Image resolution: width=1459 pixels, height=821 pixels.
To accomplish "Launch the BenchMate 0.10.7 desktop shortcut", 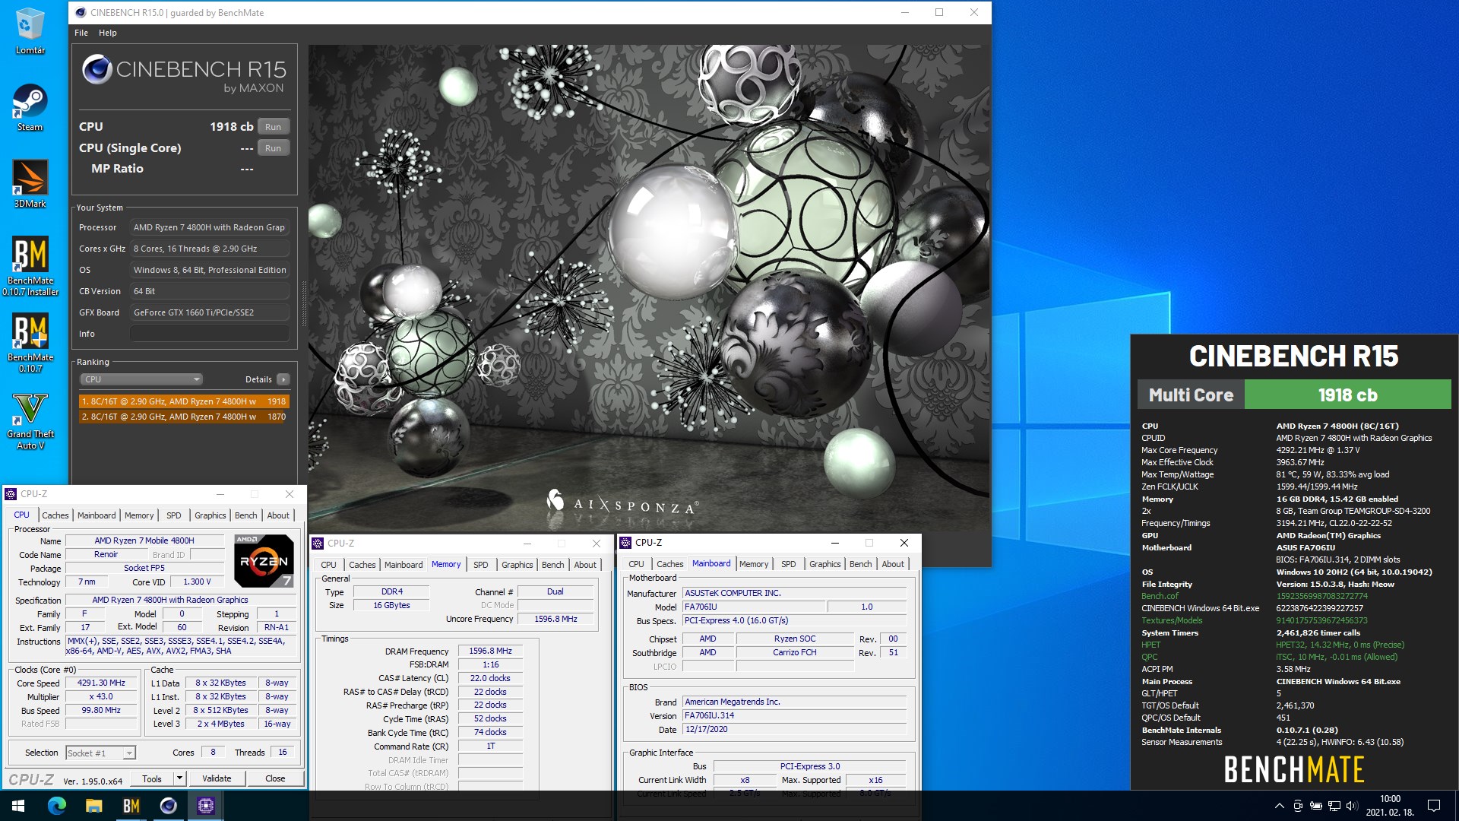I will pyautogui.click(x=30, y=343).
